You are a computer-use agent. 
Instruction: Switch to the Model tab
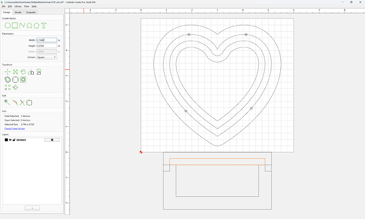click(18, 12)
